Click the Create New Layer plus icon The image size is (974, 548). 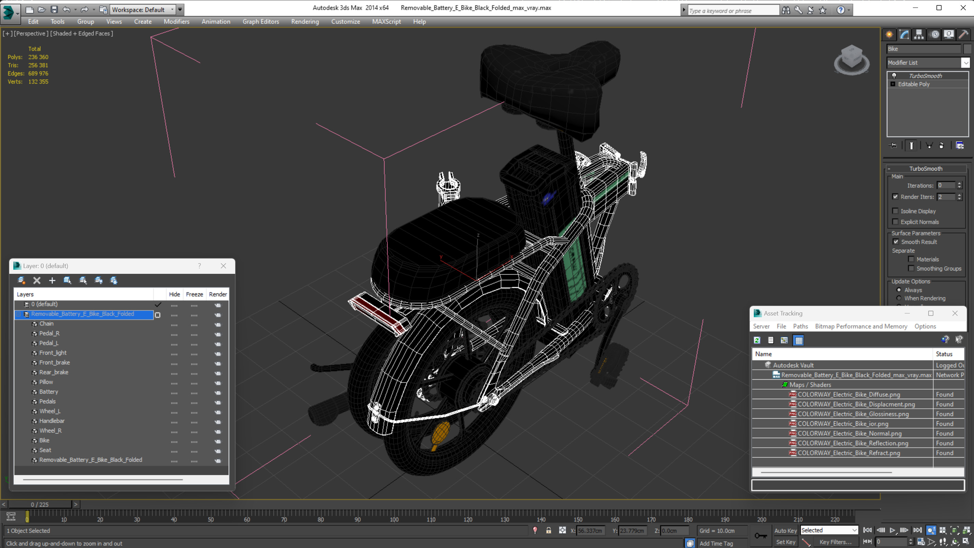tap(52, 280)
